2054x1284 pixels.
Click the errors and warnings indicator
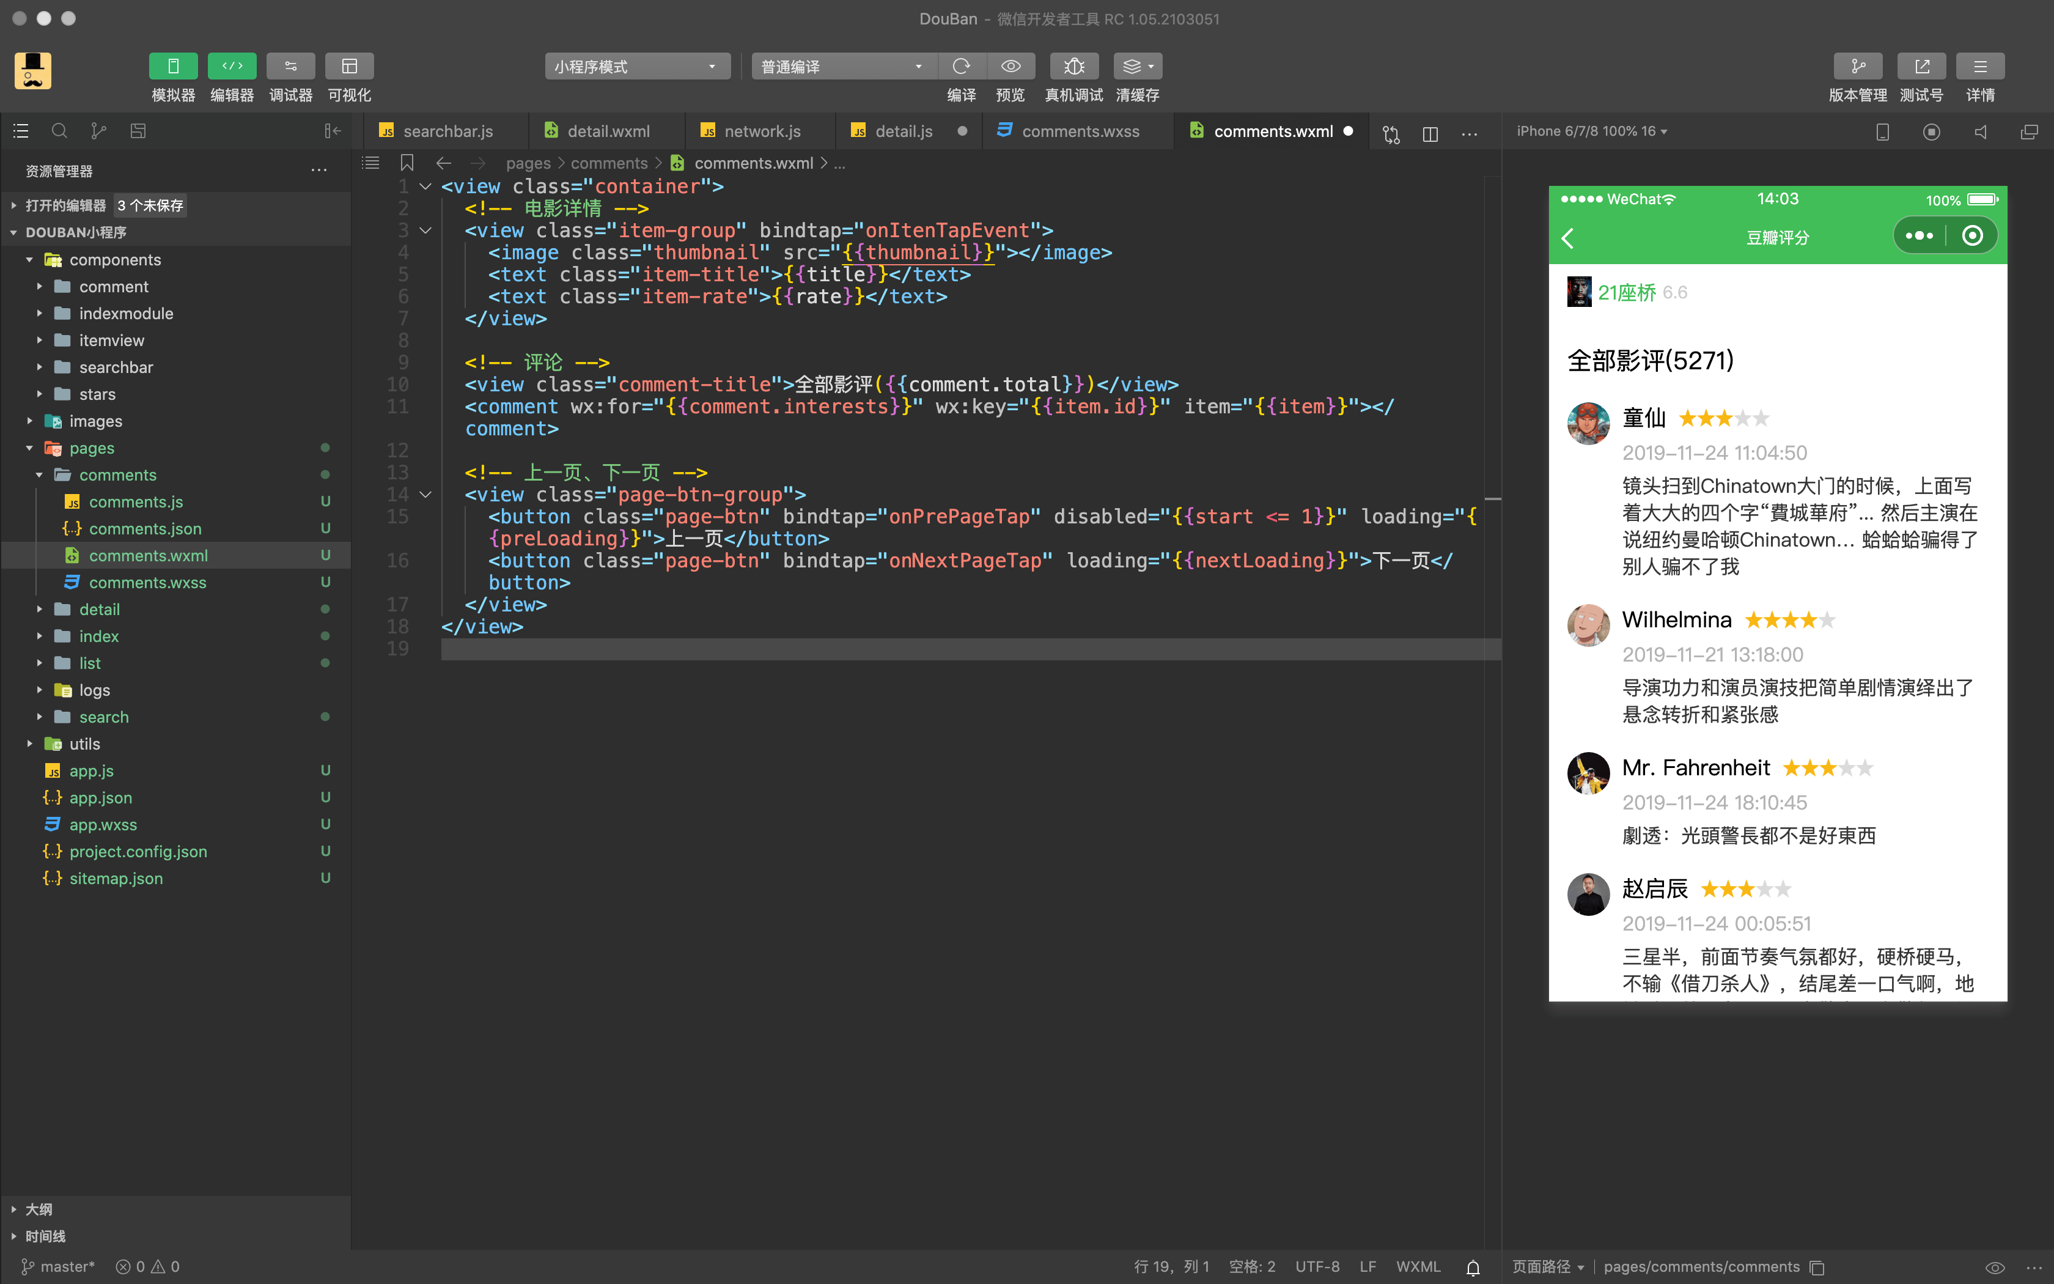tap(148, 1266)
